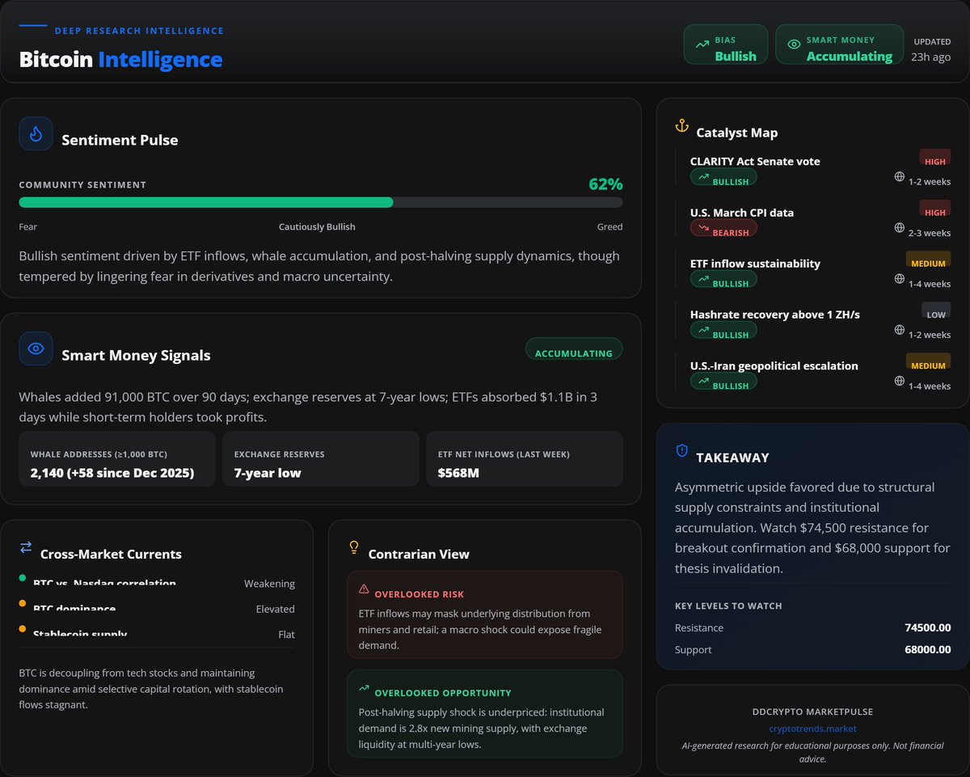Click the lightbulb icon by Contrarian View
The image size is (970, 777).
coord(353,547)
